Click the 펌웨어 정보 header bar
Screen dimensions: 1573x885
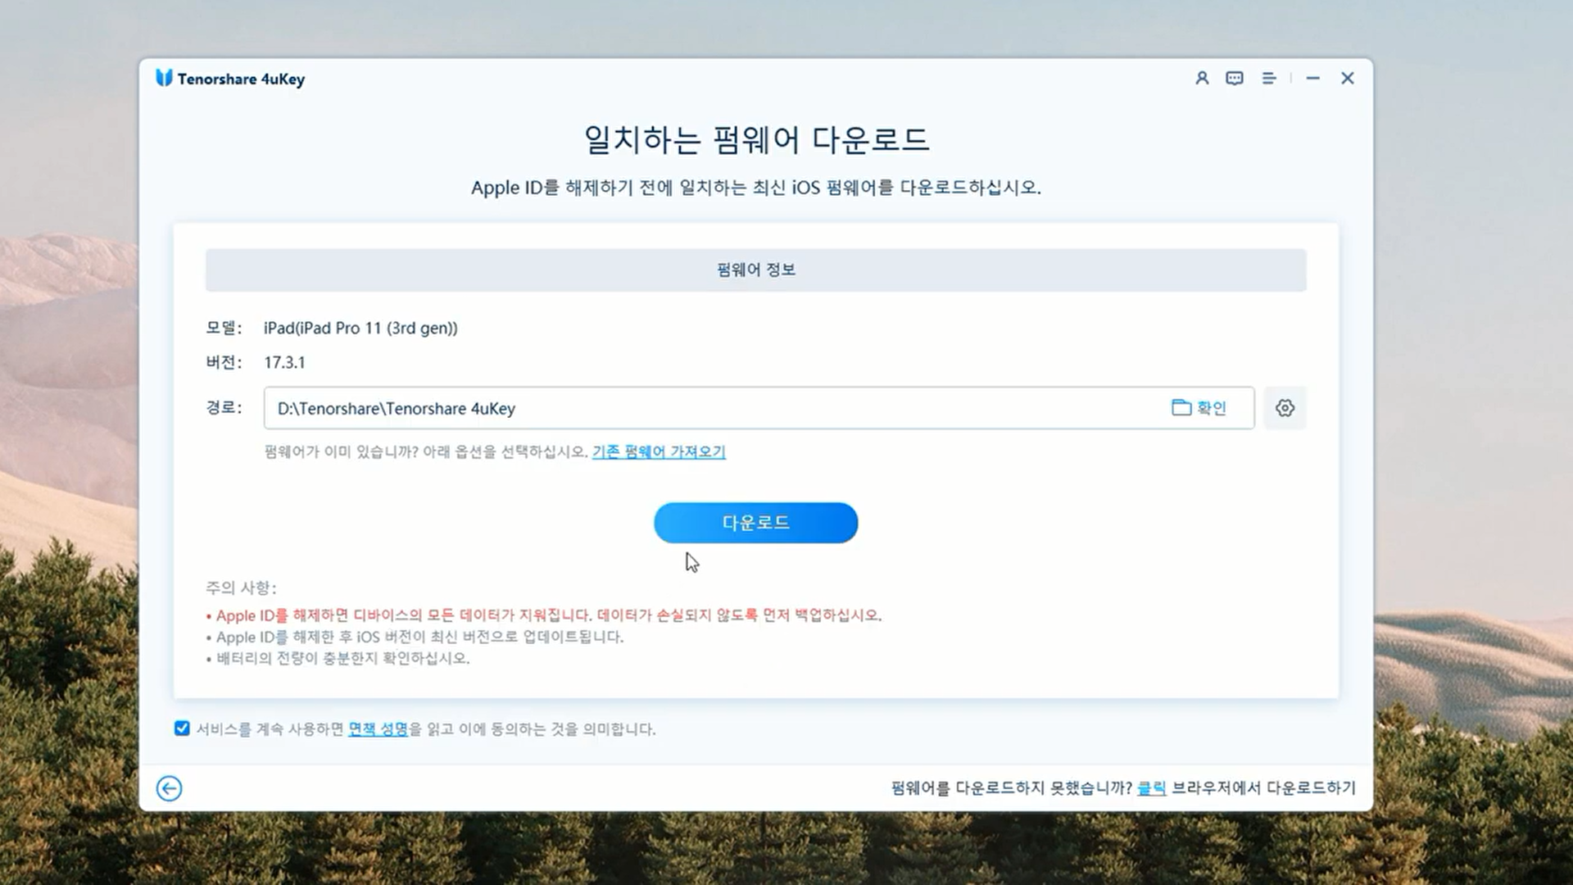[755, 270]
